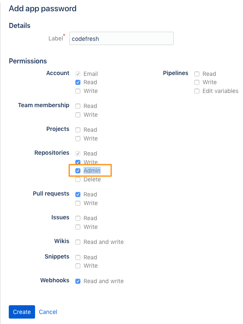
Task: Check Snippets Read permission
Action: [x=78, y=257]
